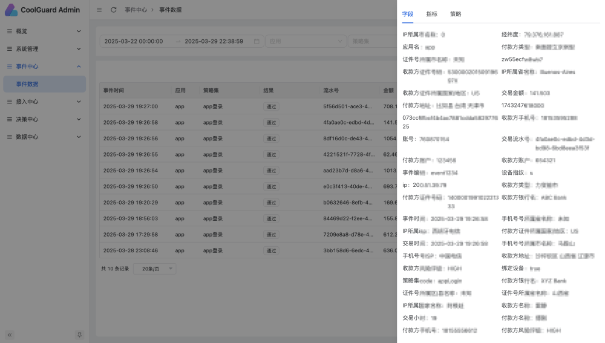Switch to the 策略 tab
The width and height of the screenshot is (605, 343).
coord(456,14)
